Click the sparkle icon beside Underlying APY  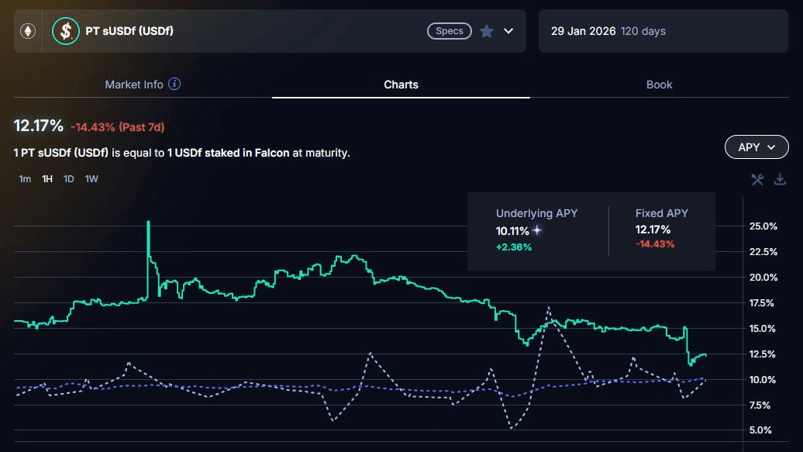[536, 230]
